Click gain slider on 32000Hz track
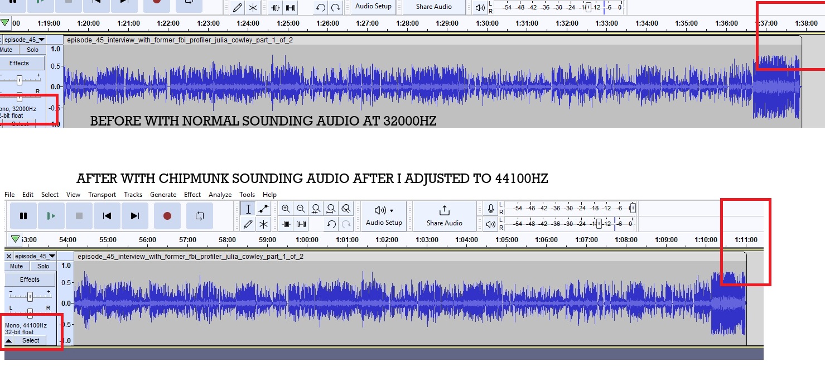 click(x=20, y=80)
